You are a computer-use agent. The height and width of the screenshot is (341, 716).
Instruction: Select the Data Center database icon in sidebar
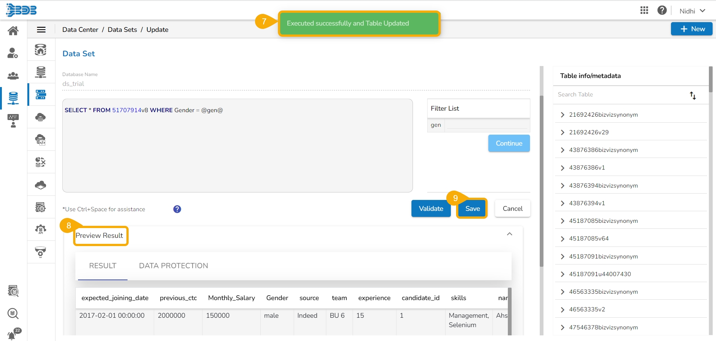13,98
